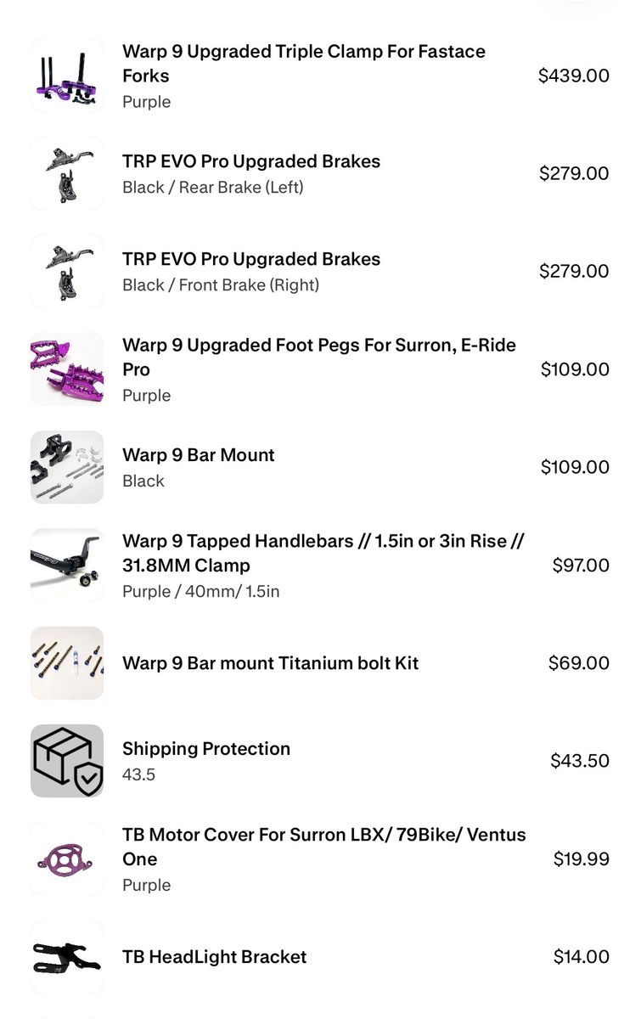Screen dimensions: 641x1019
Task: Open Warp 9 Triple Clamp product thumbnail
Action: point(67,76)
